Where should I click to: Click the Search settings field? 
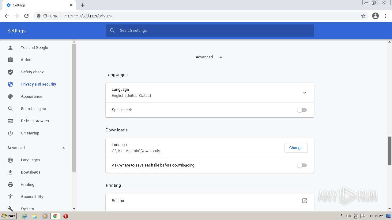(210, 31)
